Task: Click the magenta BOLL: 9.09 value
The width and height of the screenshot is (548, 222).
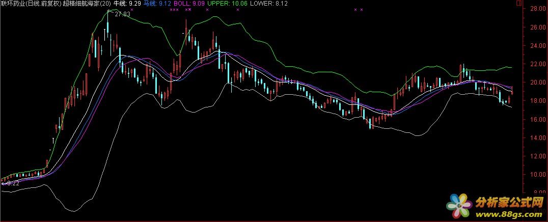Action: pos(189,4)
